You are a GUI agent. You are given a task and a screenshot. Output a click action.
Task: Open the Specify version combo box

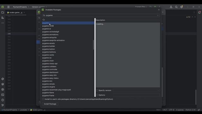[x=136, y=90]
